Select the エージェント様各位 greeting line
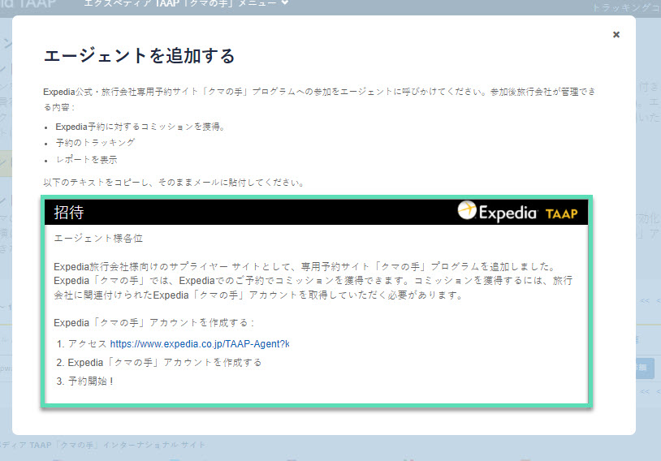 coord(98,239)
